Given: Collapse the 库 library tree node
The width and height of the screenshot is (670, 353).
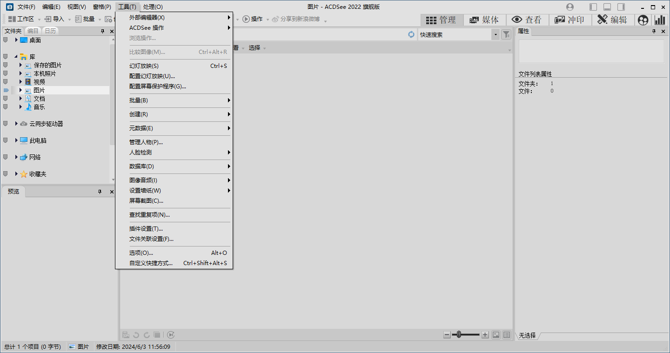Looking at the screenshot, I should tap(16, 57).
